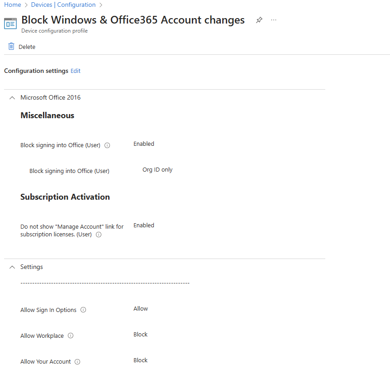Click the 'Device configuration profile' subtitle
Image resolution: width=390 pixels, height=374 pixels.
coord(54,31)
